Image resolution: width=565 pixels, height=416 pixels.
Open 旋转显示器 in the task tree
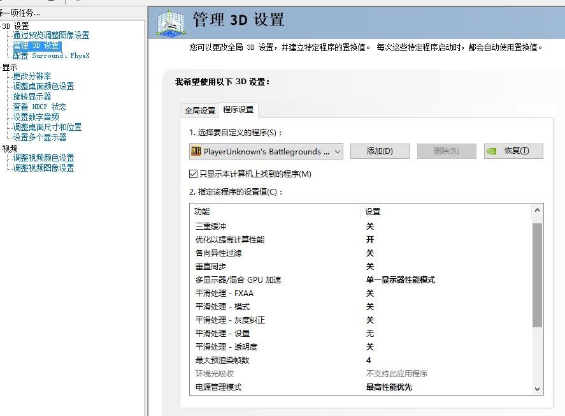click(32, 97)
